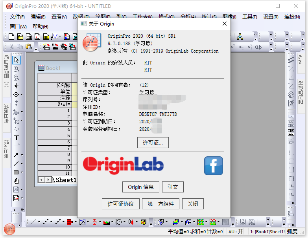Click the flowchart network icon in top toolbar
The image size is (308, 238).
pos(240,37)
